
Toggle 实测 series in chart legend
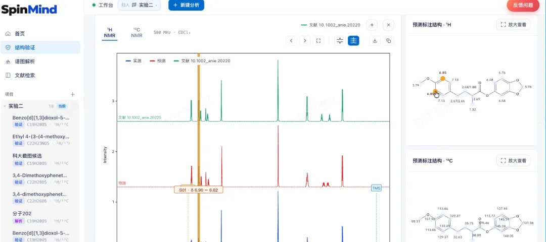[x=133, y=61]
